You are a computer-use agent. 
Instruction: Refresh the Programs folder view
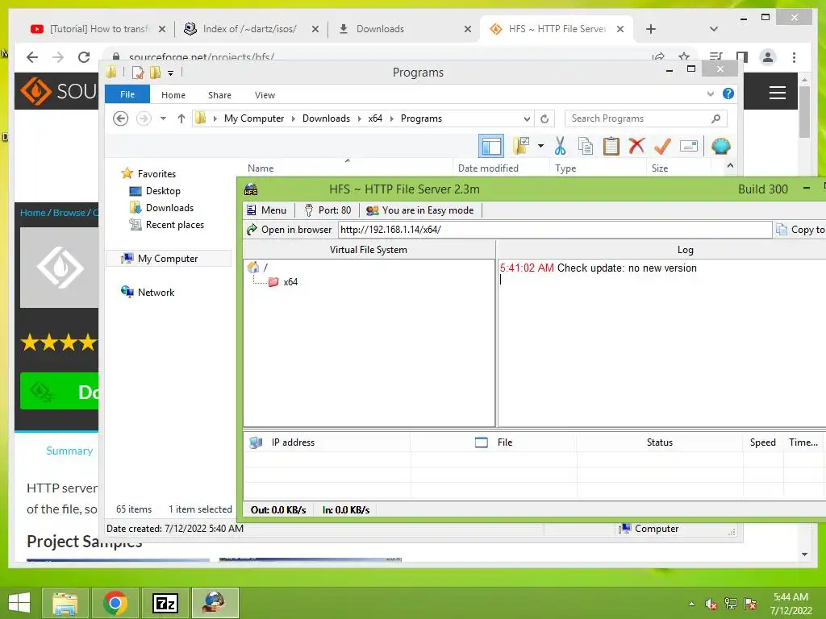tap(544, 118)
